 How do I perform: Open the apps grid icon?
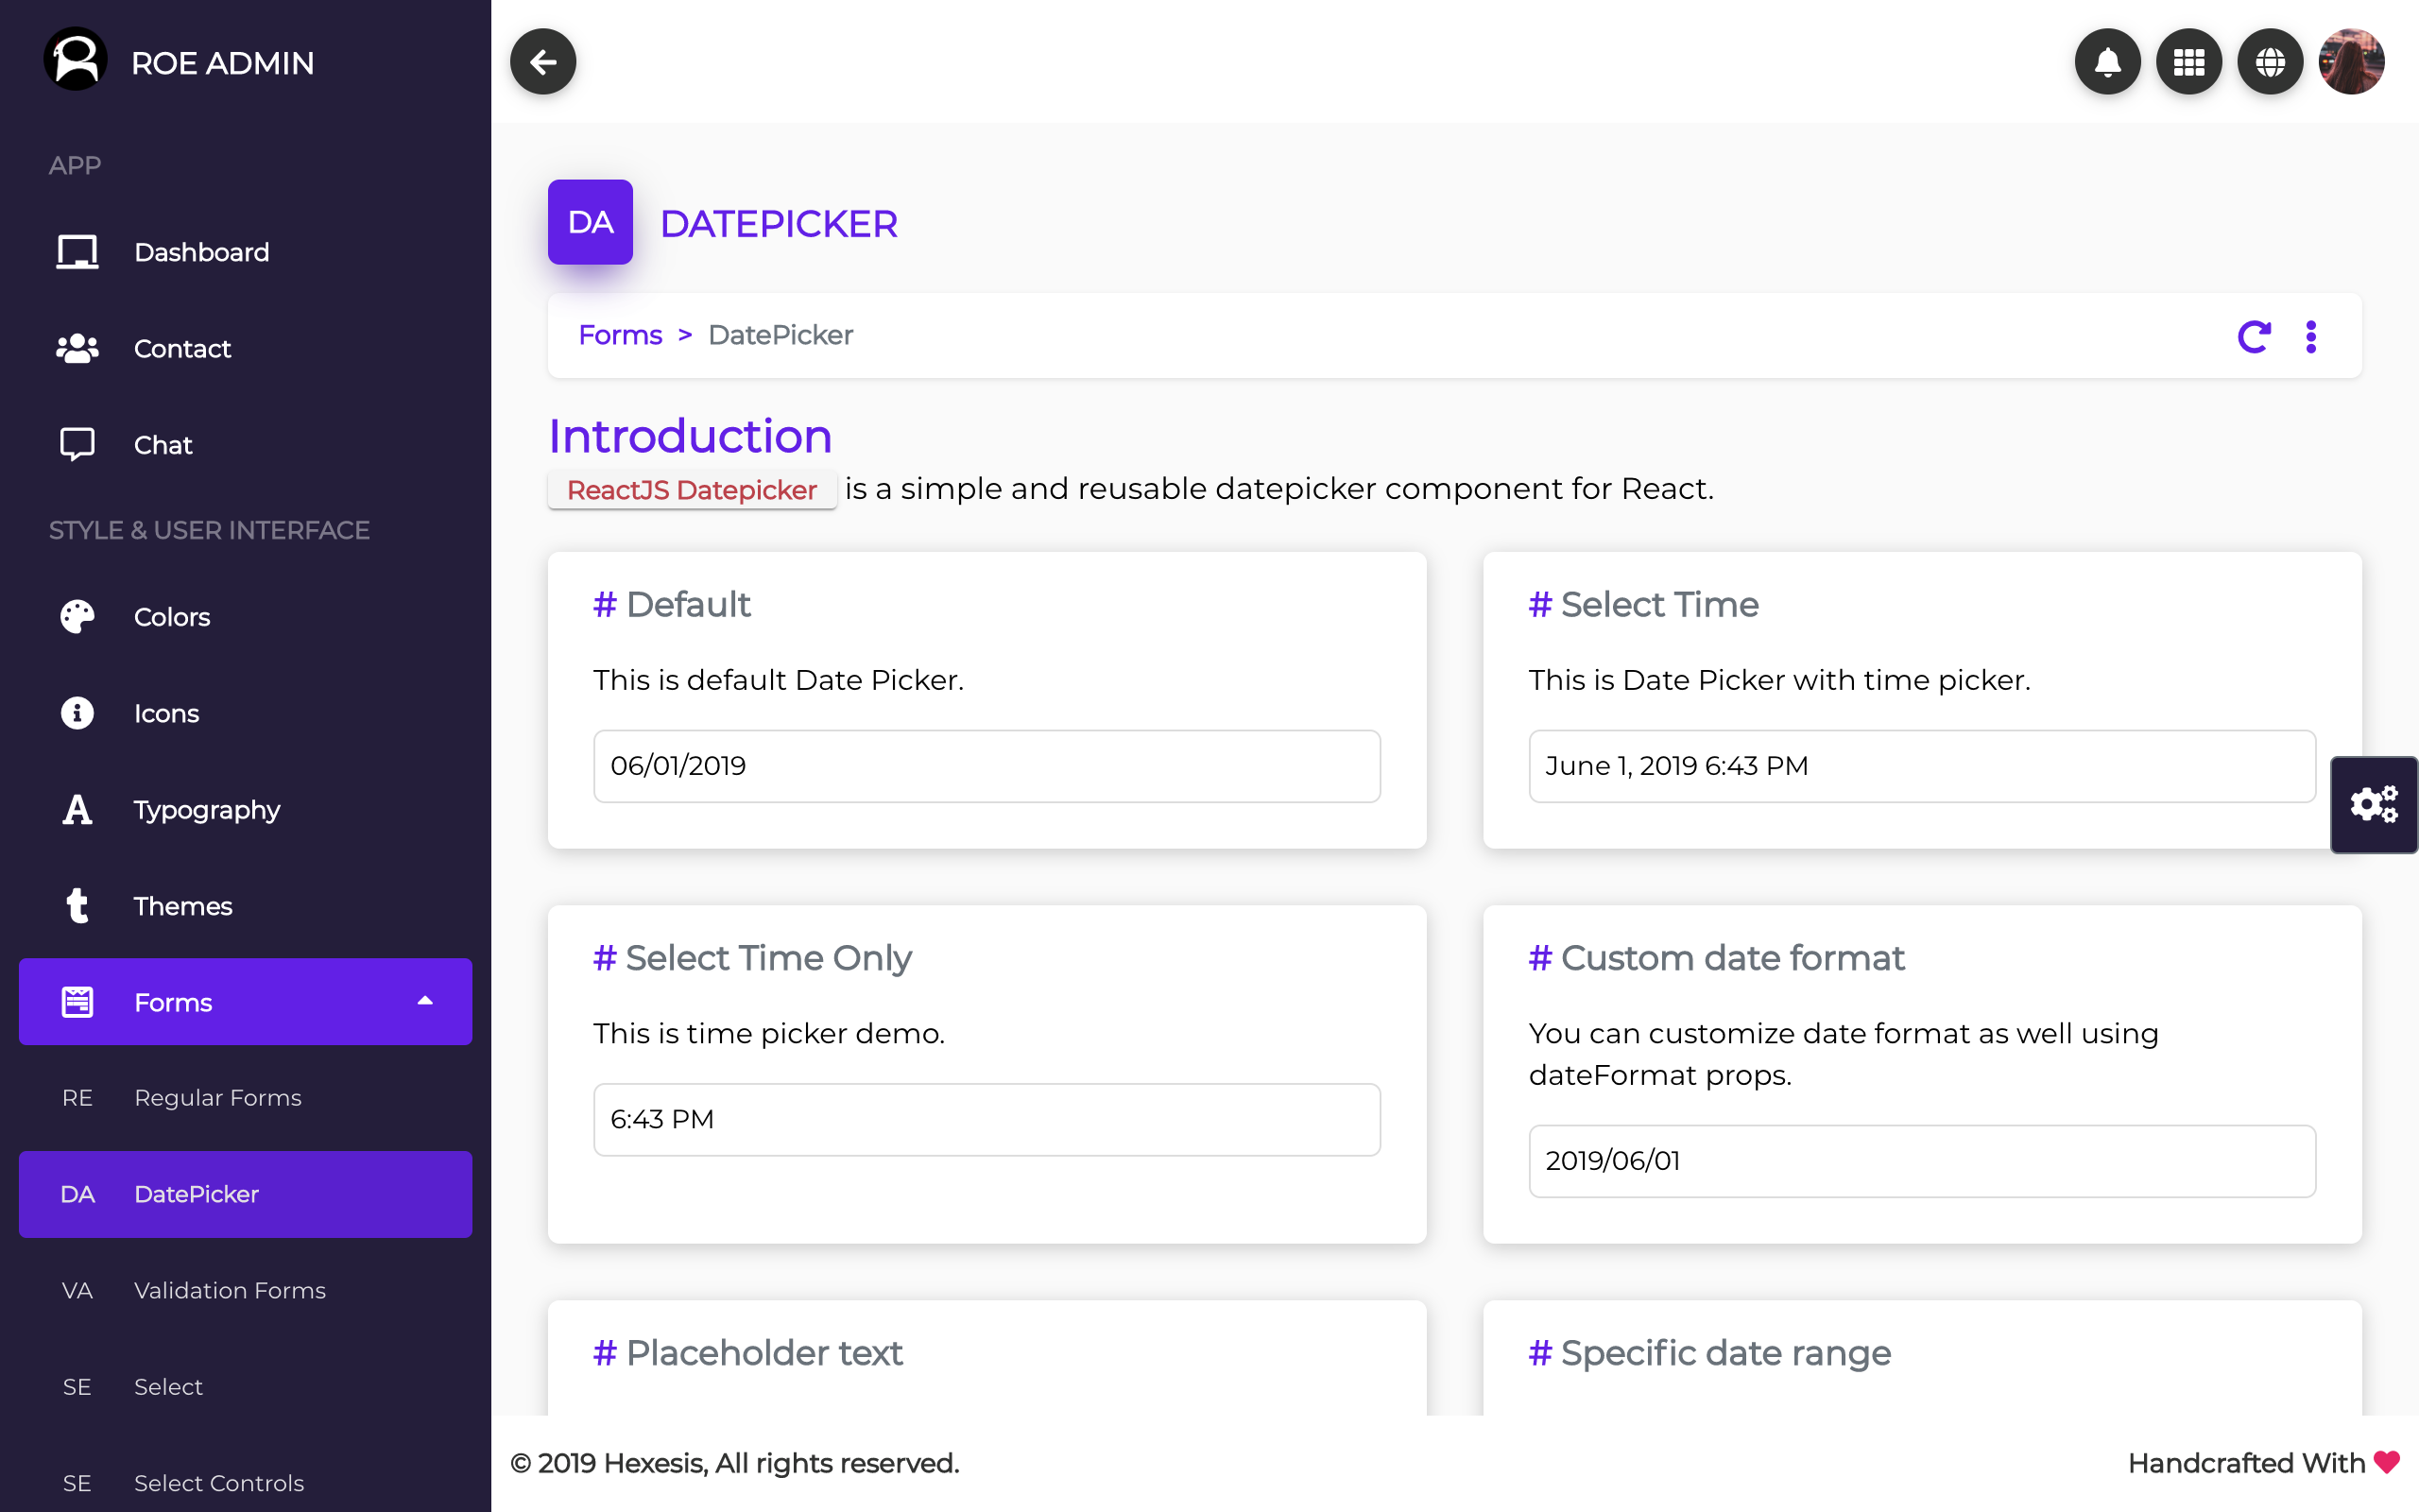[2188, 62]
